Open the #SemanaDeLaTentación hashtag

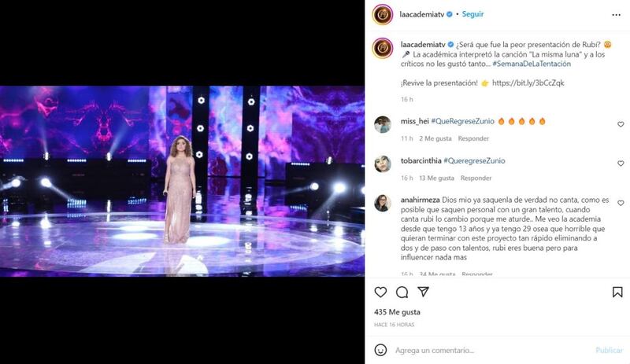(x=532, y=64)
